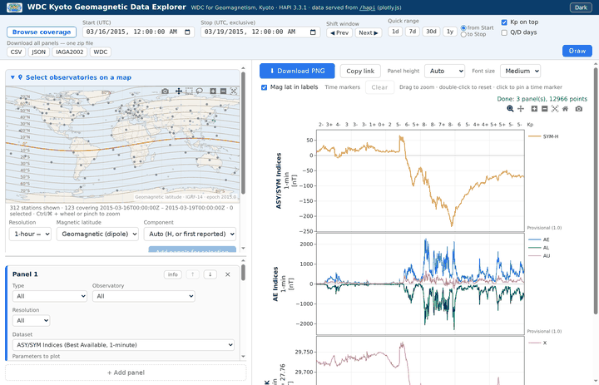Select the chart's pan tool icon

click(x=521, y=109)
